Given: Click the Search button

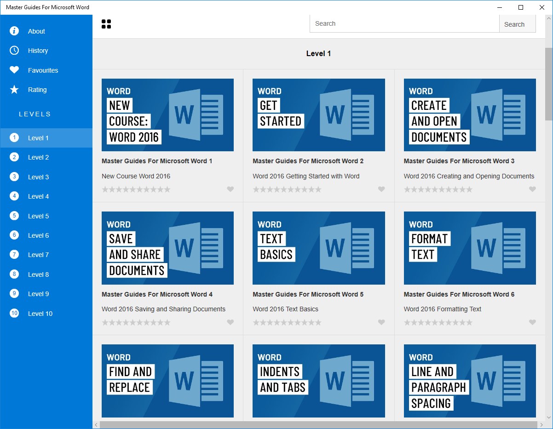Looking at the screenshot, I should click(x=517, y=24).
